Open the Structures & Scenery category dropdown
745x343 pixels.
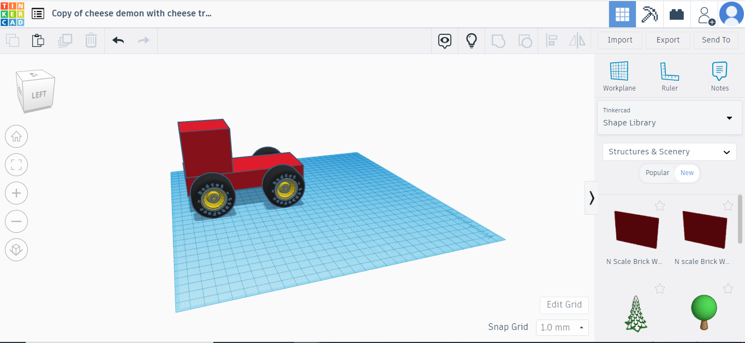(670, 152)
